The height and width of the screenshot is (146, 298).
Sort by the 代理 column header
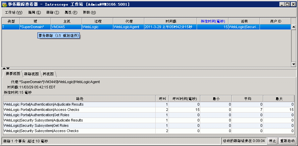point(129,21)
